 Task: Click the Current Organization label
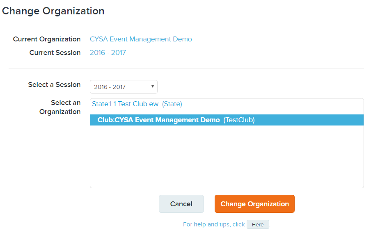[x=47, y=39]
